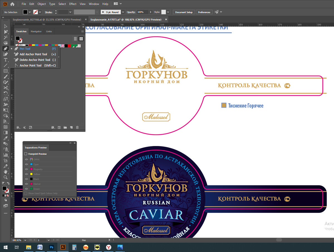Choose Anchor Point Tool (Shift+C)

point(35,65)
